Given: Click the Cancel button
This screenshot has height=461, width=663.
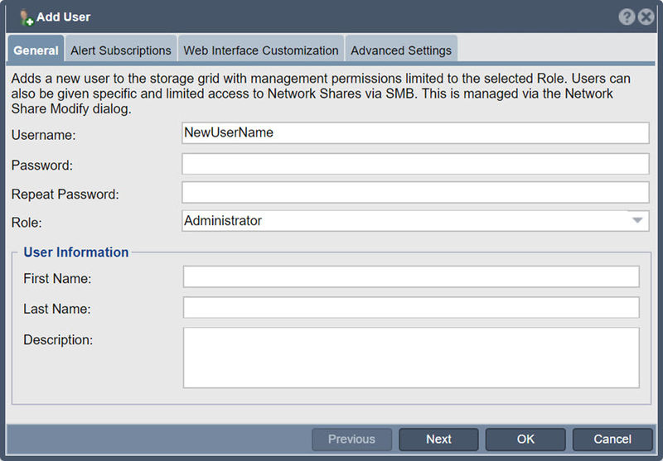Looking at the screenshot, I should [612, 439].
